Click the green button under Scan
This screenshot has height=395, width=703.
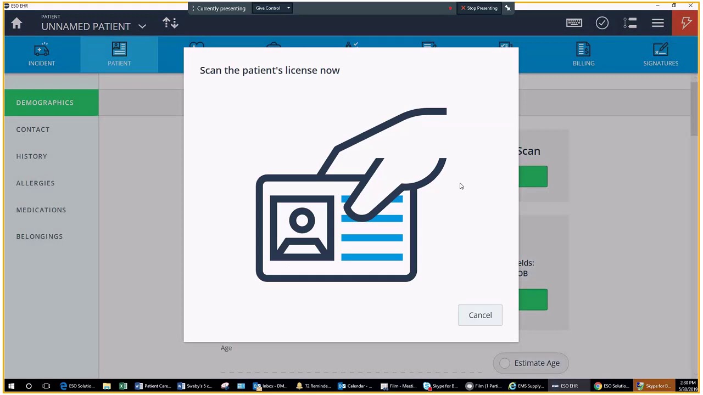533,177
